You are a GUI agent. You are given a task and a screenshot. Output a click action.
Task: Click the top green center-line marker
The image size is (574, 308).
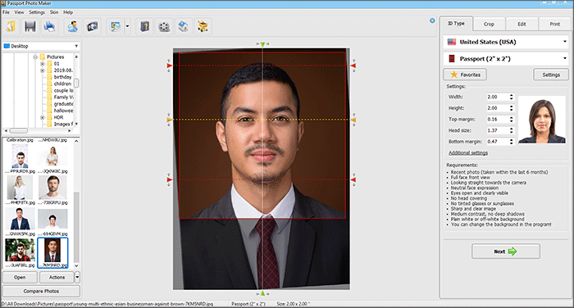(x=262, y=44)
